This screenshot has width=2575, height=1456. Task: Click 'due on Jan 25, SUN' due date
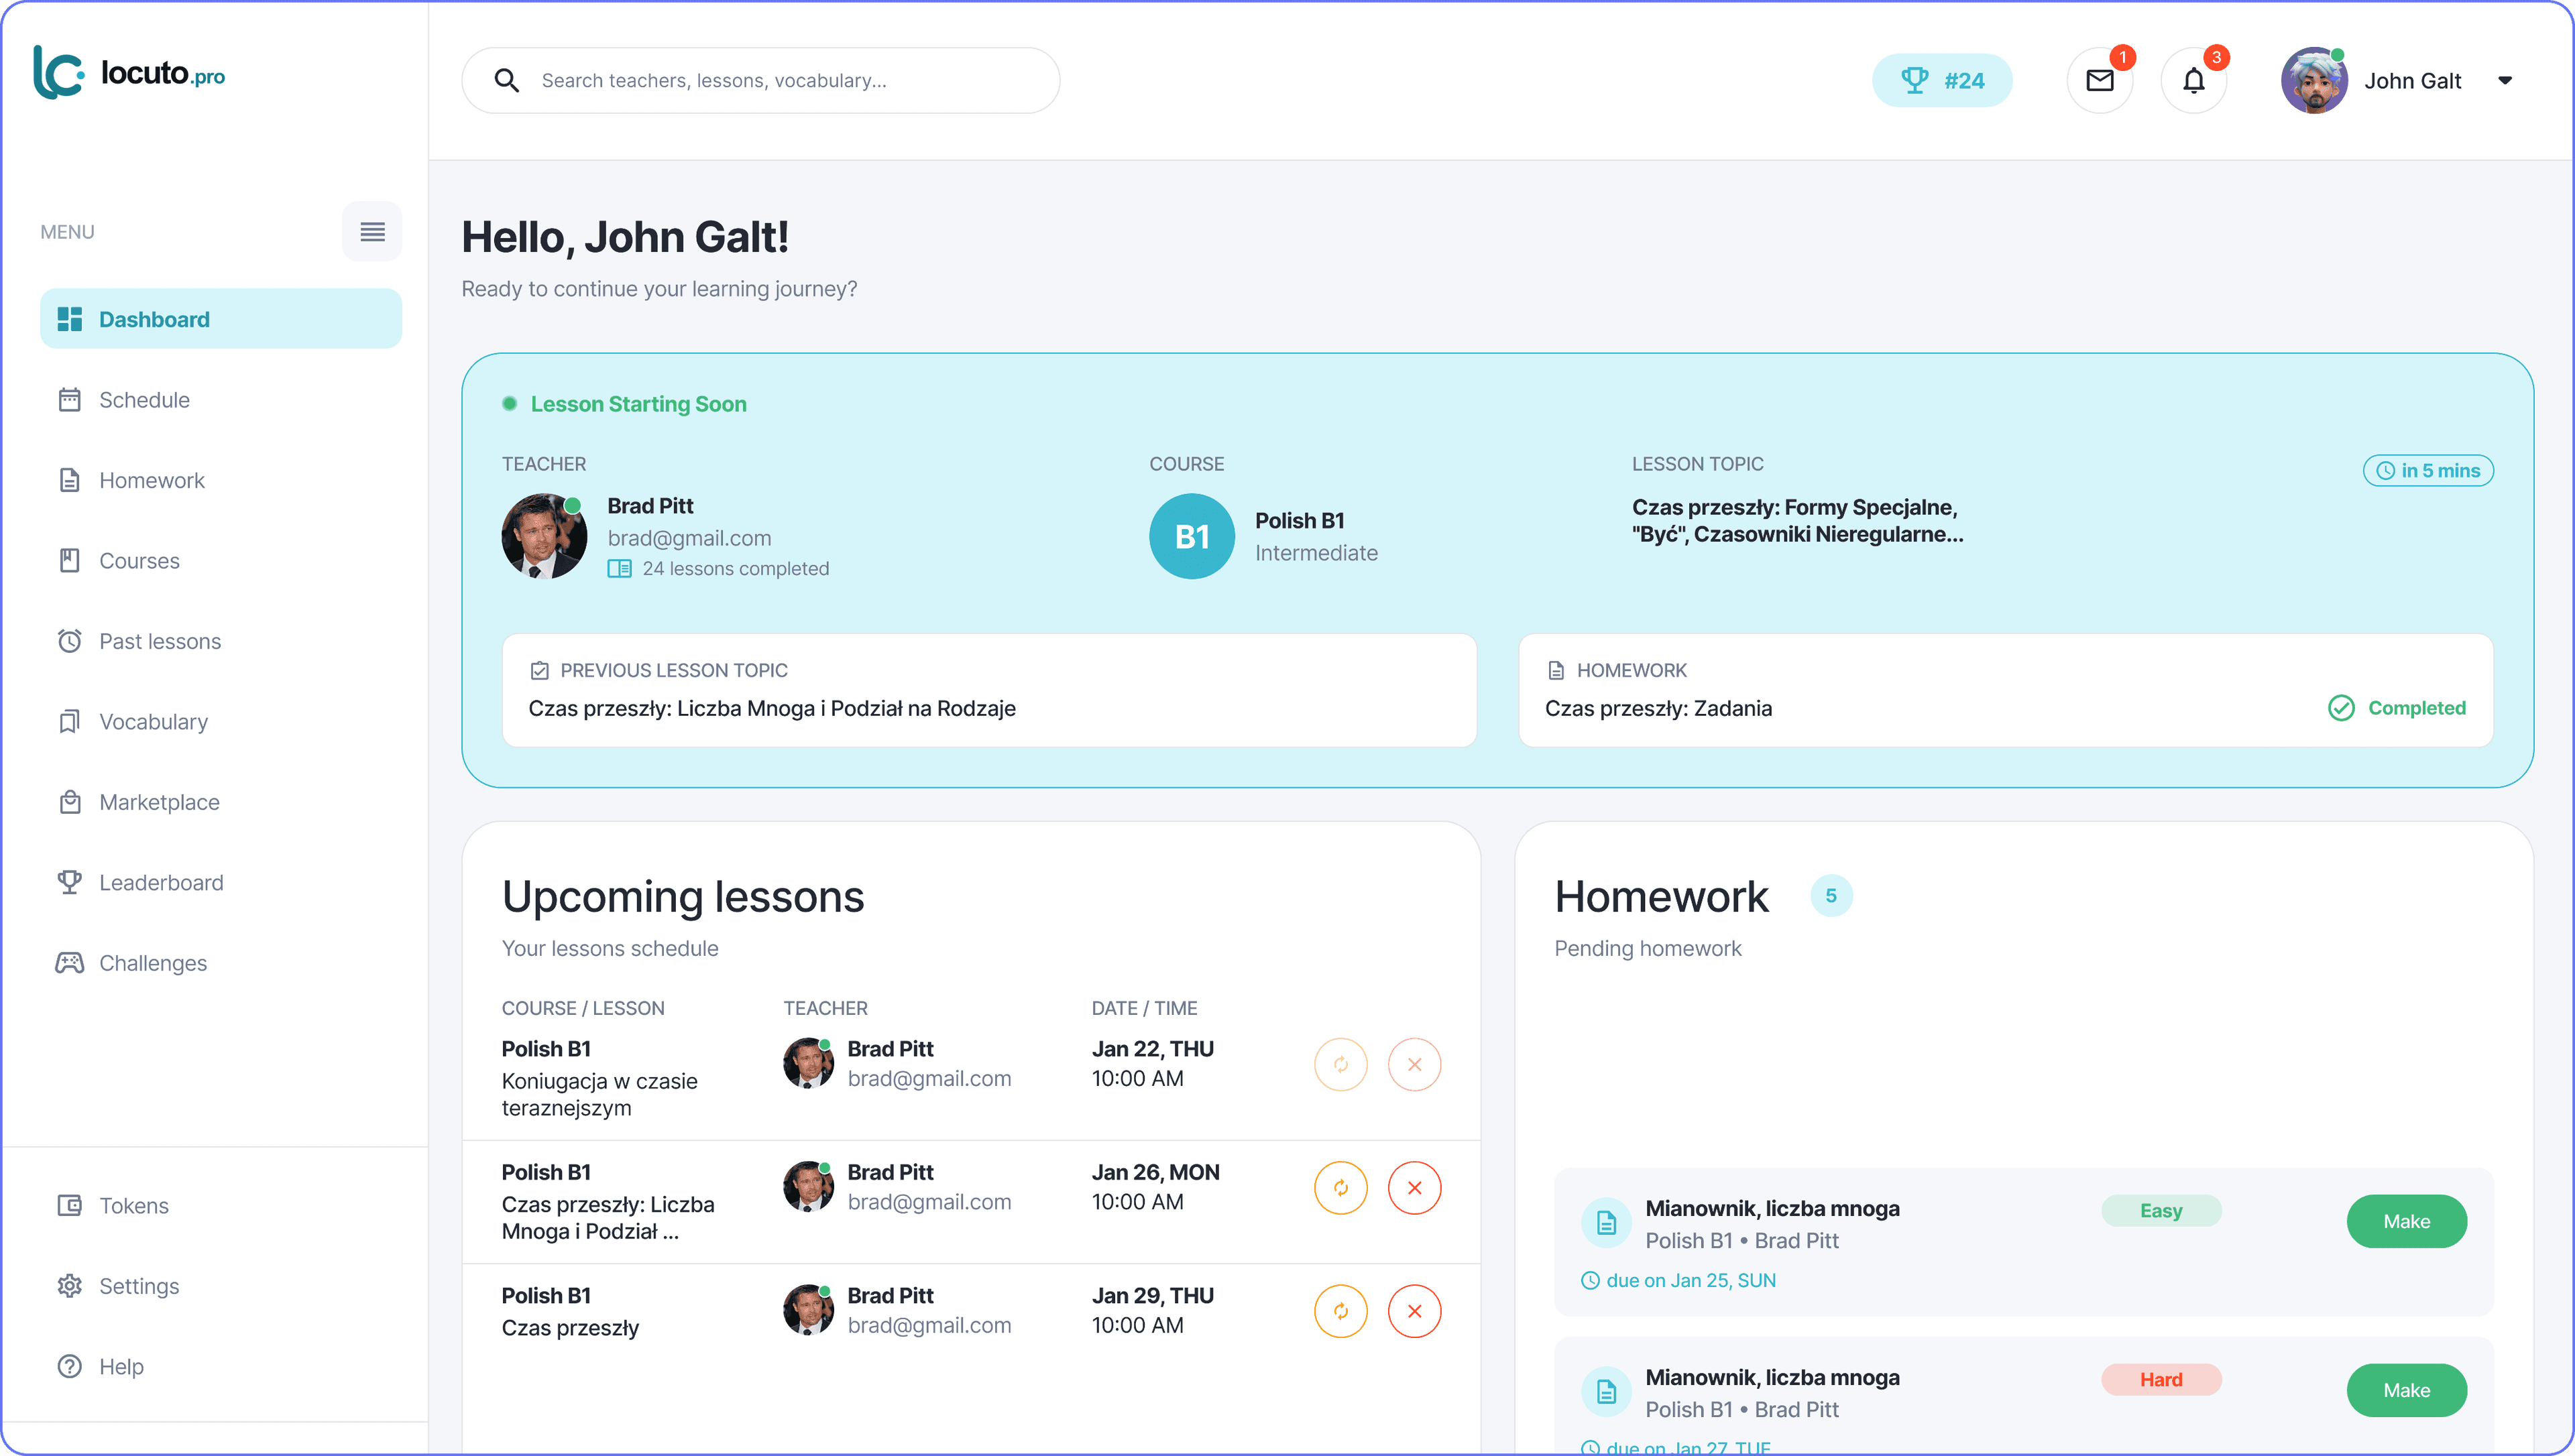pyautogui.click(x=1679, y=1281)
